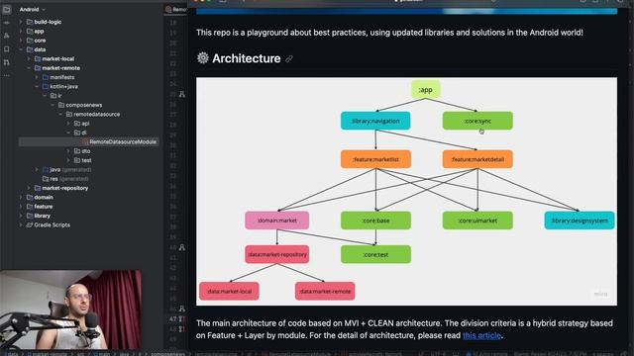Open the Pull Requests tool window icon

(7, 62)
